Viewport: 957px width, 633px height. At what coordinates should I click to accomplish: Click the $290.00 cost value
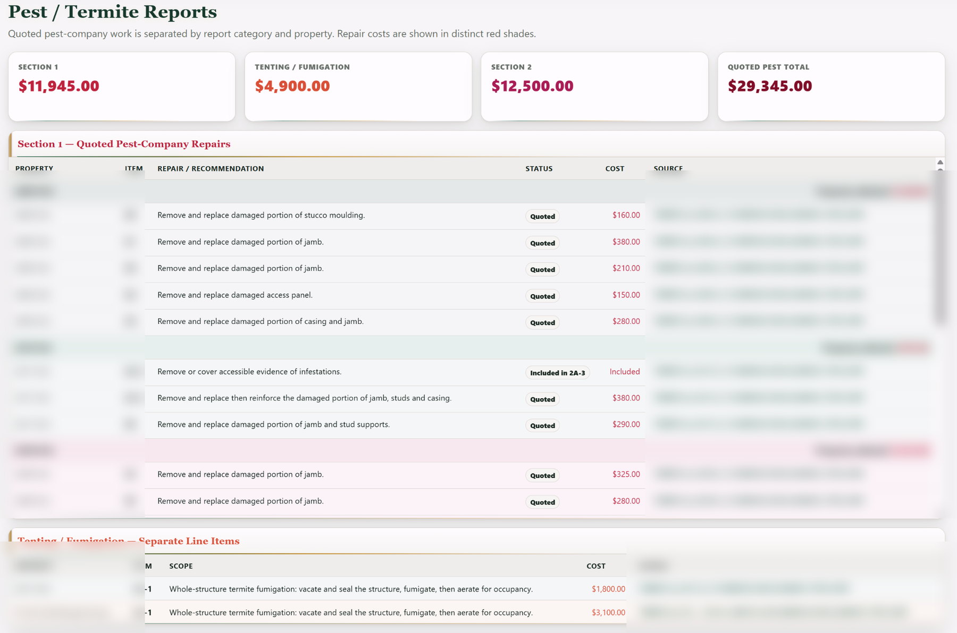[x=626, y=424]
